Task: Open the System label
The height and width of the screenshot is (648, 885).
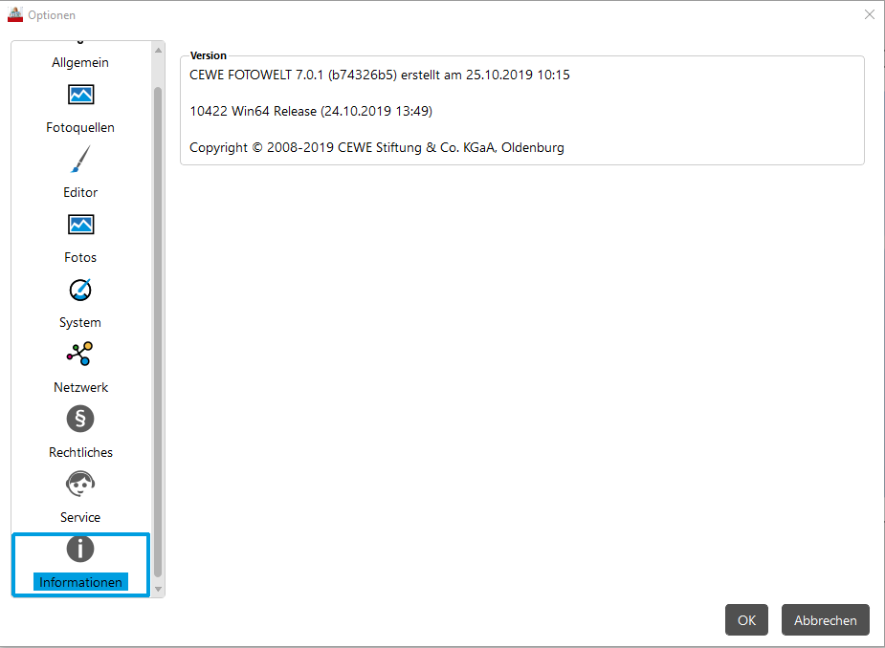Action: (x=80, y=322)
